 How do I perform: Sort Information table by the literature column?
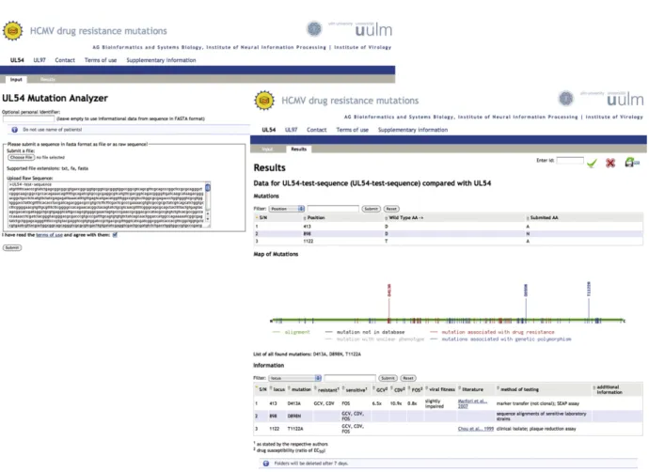pos(471,389)
